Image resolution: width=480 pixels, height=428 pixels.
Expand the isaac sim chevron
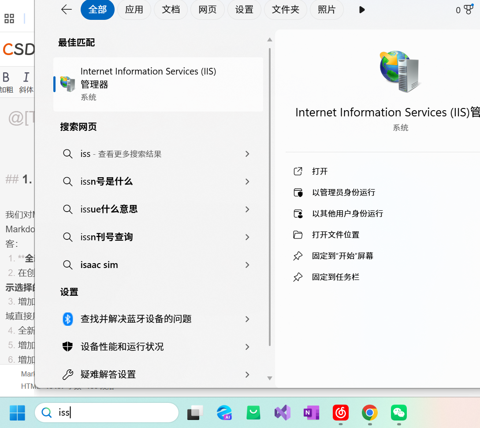[x=247, y=265]
